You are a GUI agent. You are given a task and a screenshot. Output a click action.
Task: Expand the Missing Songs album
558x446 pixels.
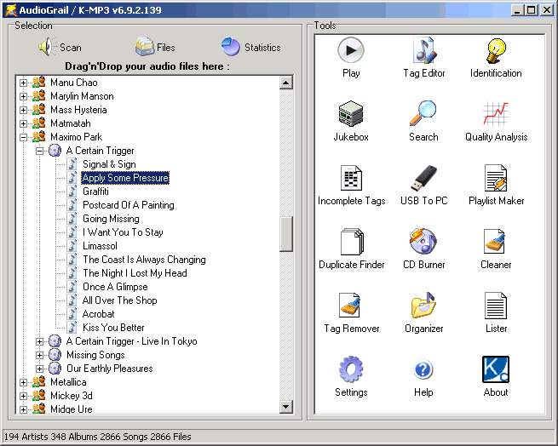40,355
